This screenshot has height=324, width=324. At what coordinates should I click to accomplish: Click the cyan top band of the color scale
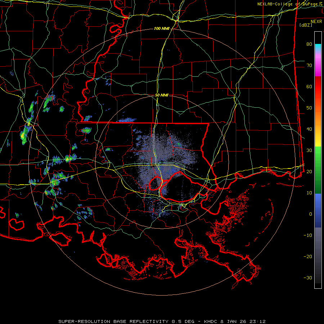point(318,48)
